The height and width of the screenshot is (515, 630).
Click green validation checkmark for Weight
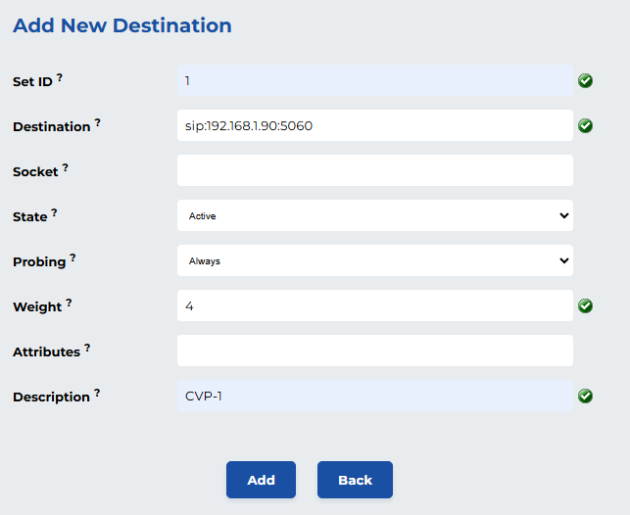pyautogui.click(x=585, y=305)
